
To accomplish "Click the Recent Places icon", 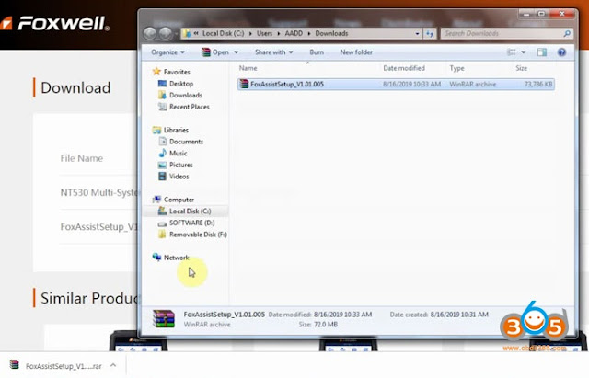I will pos(162,107).
